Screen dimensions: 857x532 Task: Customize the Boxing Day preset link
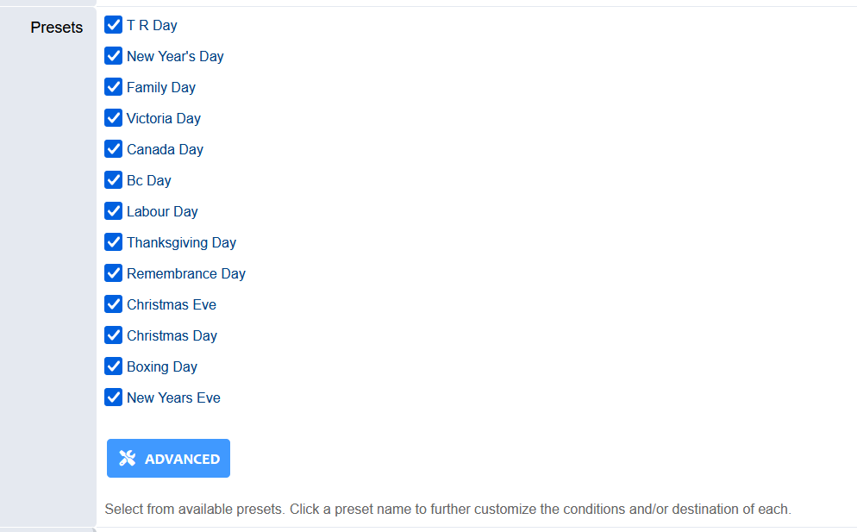[162, 366]
